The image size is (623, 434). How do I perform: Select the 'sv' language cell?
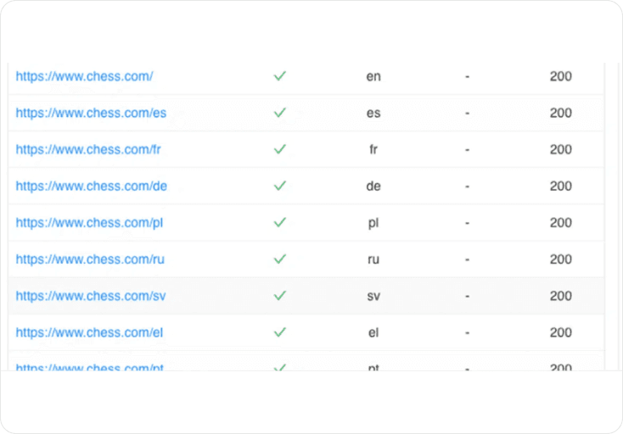(x=373, y=297)
